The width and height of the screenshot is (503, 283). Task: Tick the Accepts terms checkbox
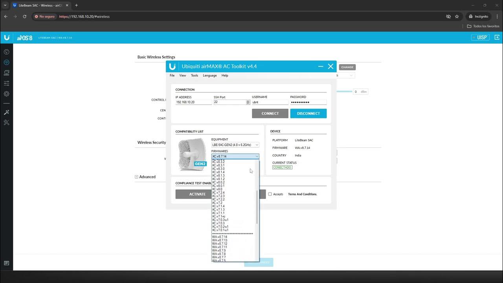pyautogui.click(x=270, y=194)
